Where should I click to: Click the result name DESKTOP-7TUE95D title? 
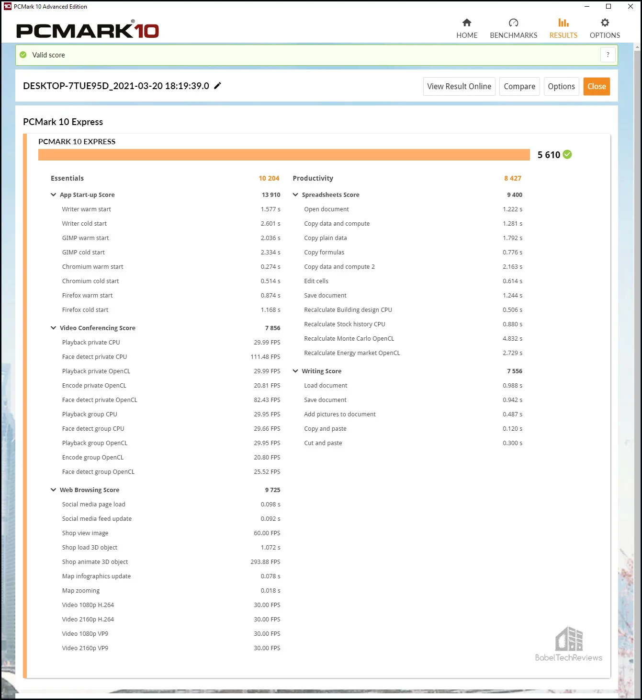coord(116,86)
